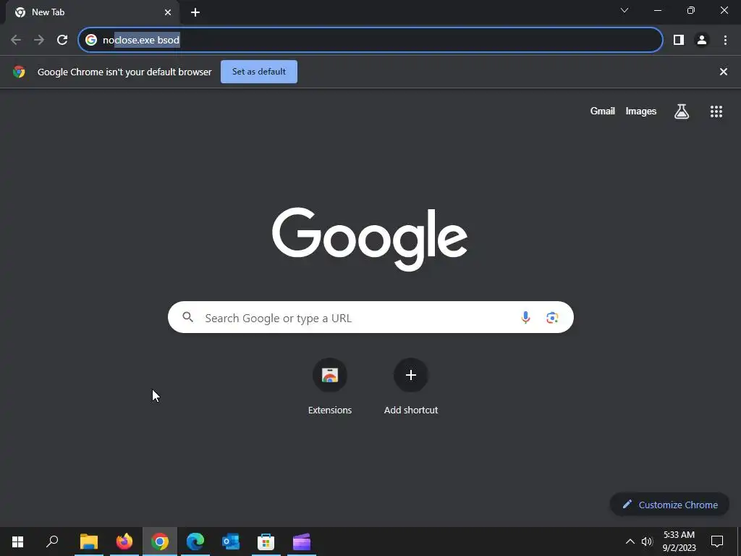The width and height of the screenshot is (741, 556).
Task: Start voice search with microphone
Action: point(525,318)
